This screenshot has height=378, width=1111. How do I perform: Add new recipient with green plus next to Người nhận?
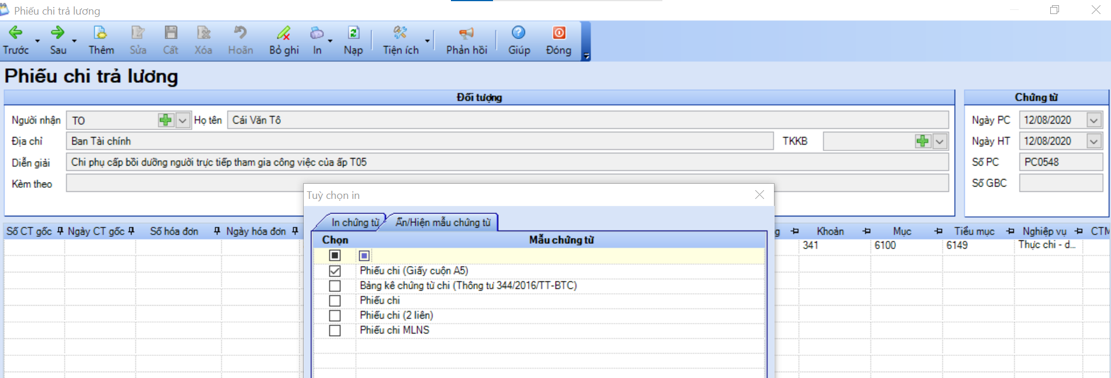(x=165, y=120)
